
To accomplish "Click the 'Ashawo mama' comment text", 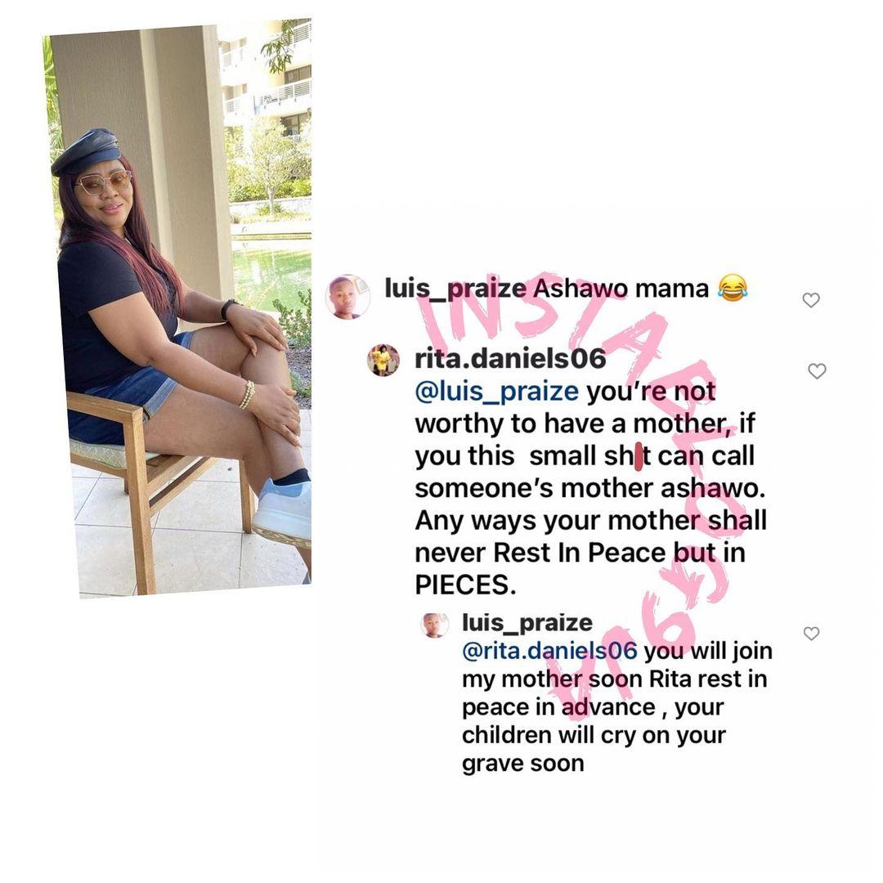I will coord(621,289).
